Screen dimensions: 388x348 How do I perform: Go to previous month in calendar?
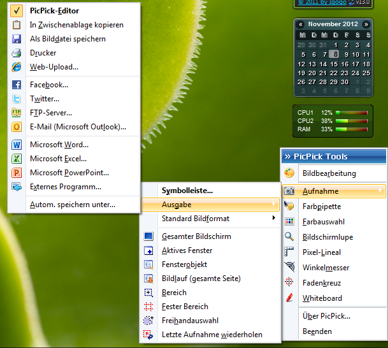300,24
